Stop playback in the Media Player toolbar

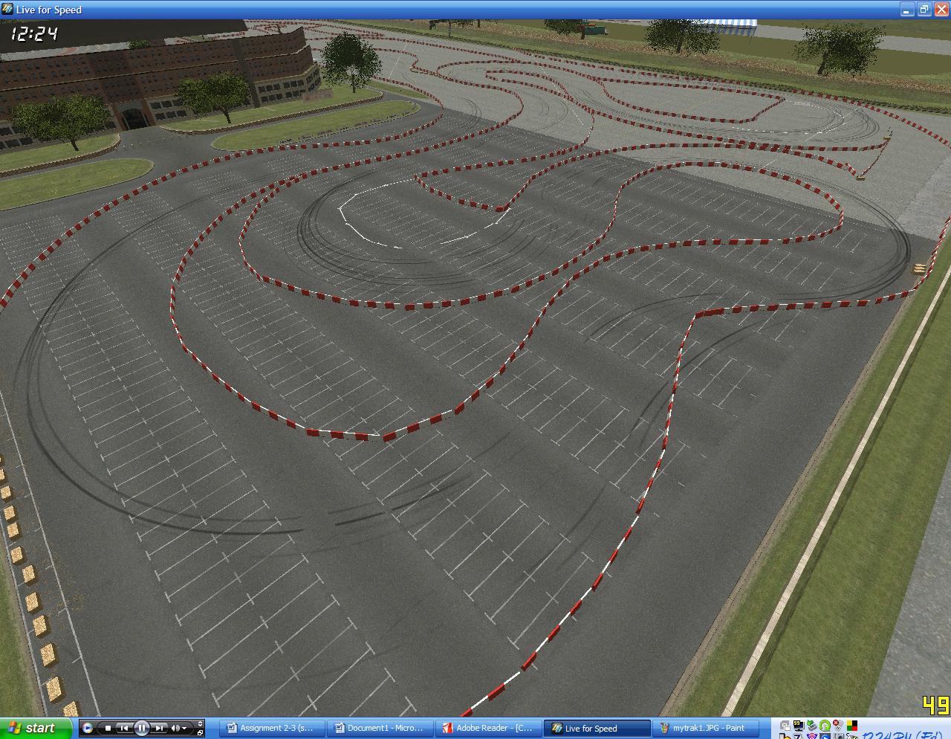point(108,728)
